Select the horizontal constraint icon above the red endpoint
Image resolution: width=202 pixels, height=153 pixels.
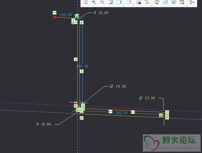55,13
